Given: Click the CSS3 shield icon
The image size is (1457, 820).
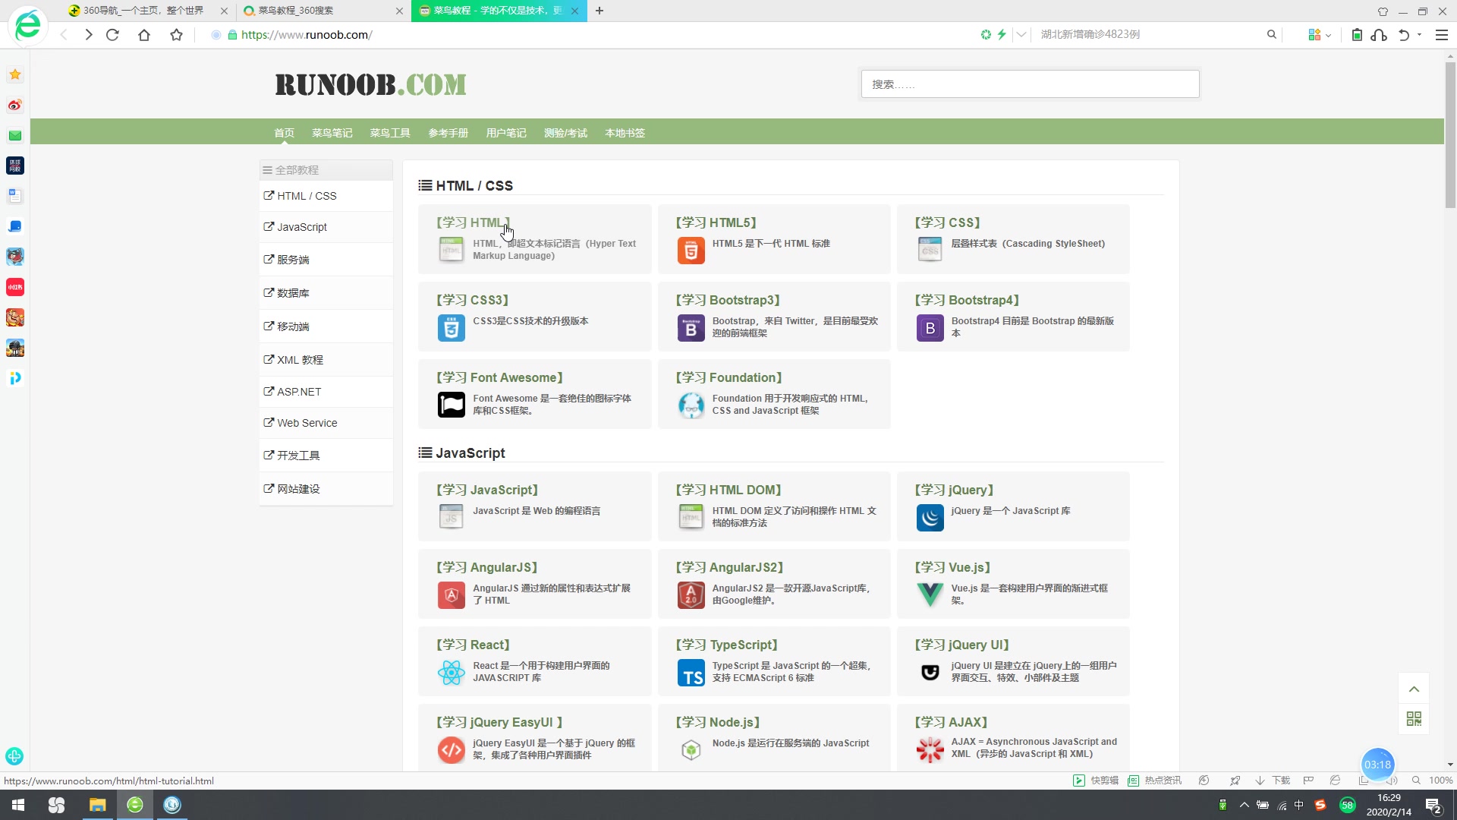Looking at the screenshot, I should coord(451,327).
